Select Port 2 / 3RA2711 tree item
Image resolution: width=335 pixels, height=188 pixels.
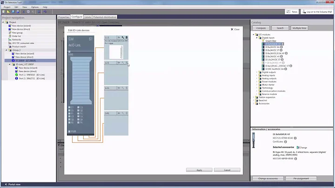[x=32, y=78]
